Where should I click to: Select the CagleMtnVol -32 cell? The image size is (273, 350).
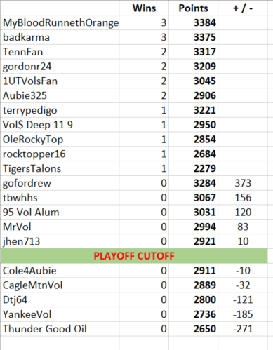pyautogui.click(x=243, y=285)
